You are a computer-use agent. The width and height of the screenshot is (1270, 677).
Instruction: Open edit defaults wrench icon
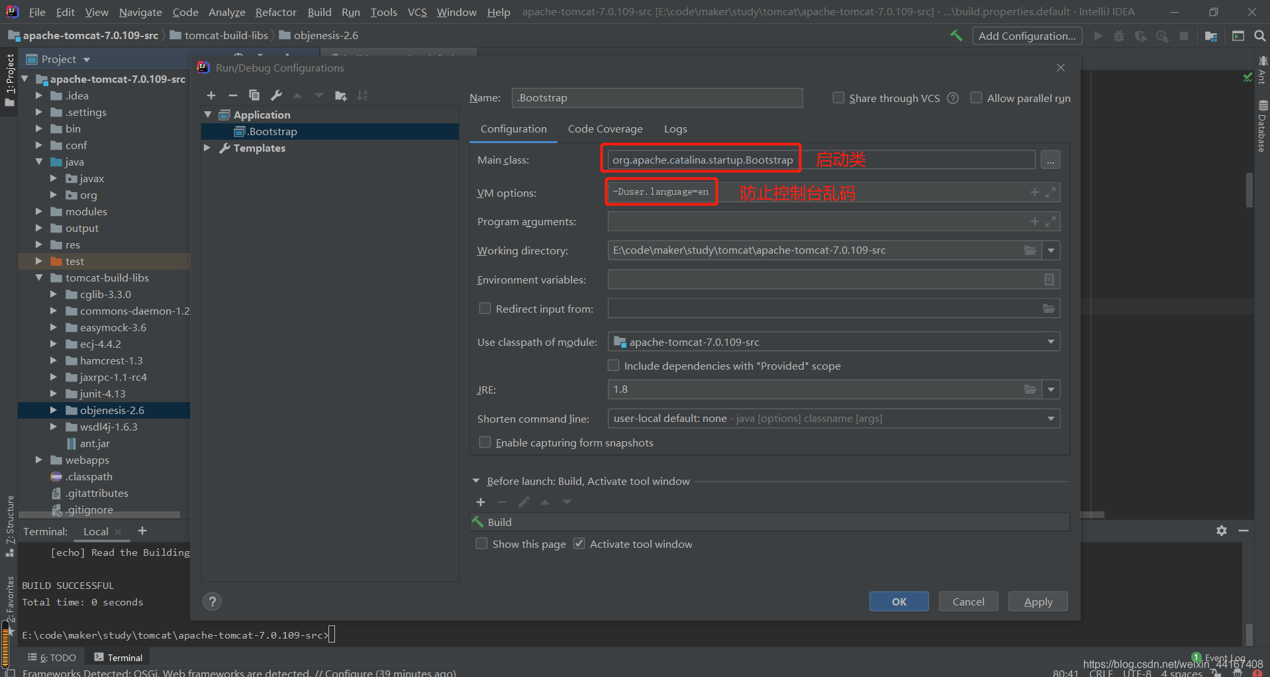(x=276, y=96)
